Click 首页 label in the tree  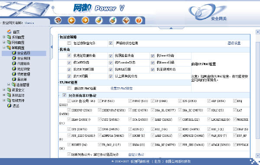[x=16, y=32]
